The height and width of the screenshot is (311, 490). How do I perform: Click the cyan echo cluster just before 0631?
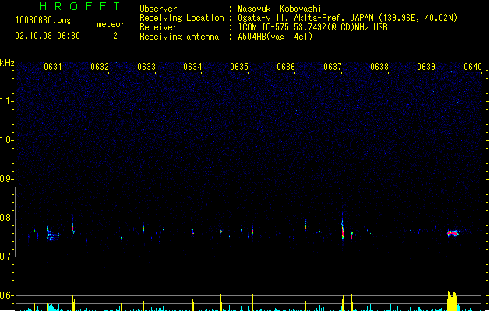tap(51, 234)
